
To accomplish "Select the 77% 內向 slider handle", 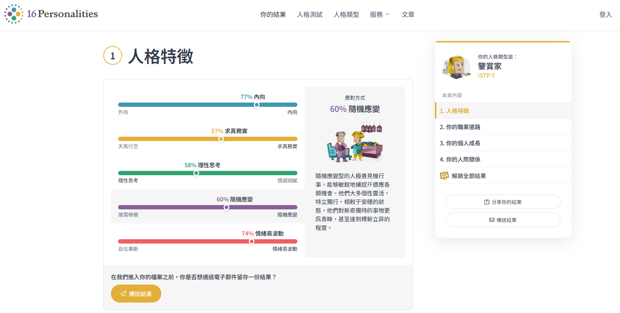I will 256,105.
